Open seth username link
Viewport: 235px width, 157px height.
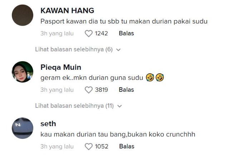(48, 124)
